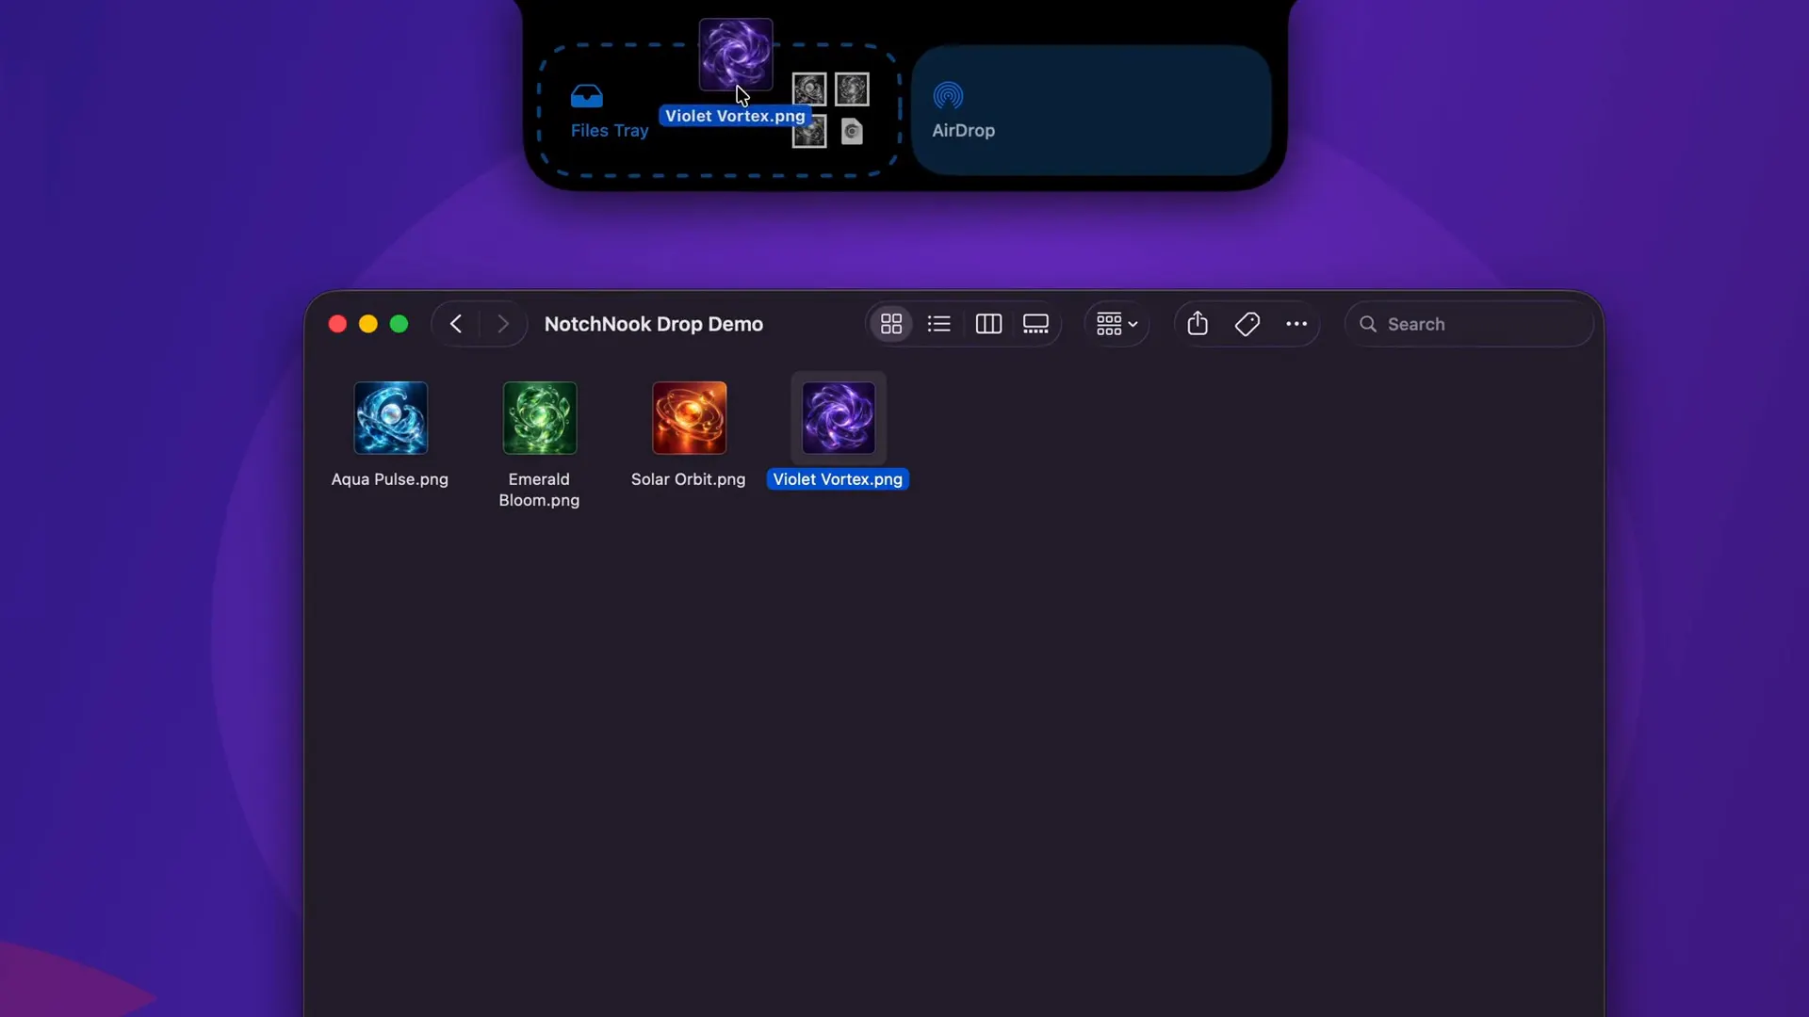The width and height of the screenshot is (1809, 1017).
Task: Click the Share icon in Finder toolbar
Action: click(x=1198, y=324)
